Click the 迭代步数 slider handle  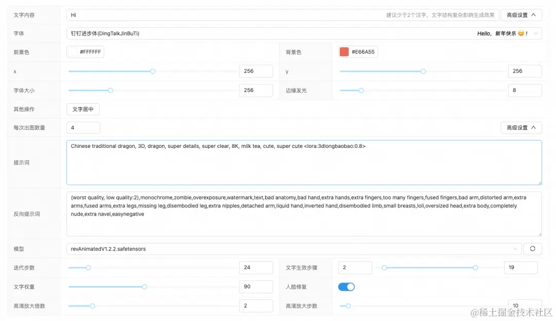click(x=89, y=268)
